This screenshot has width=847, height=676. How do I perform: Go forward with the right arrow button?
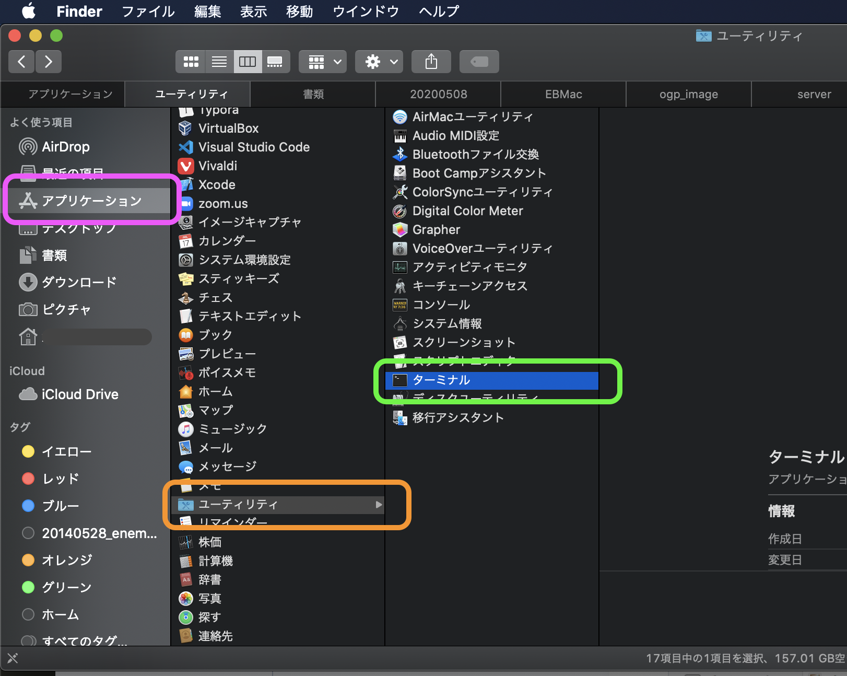49,62
